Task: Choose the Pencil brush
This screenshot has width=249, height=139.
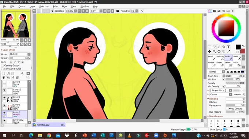Action: 212,58
